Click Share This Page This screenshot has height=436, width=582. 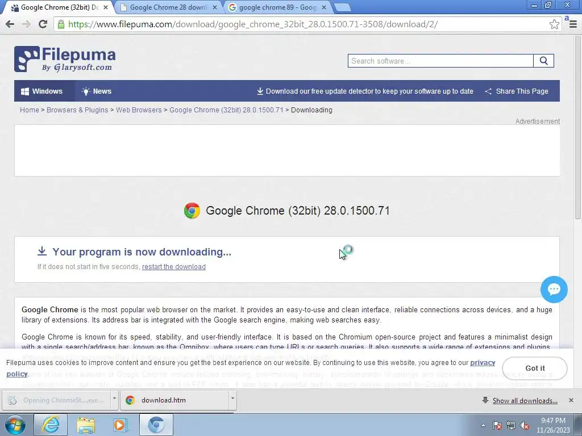(517, 91)
